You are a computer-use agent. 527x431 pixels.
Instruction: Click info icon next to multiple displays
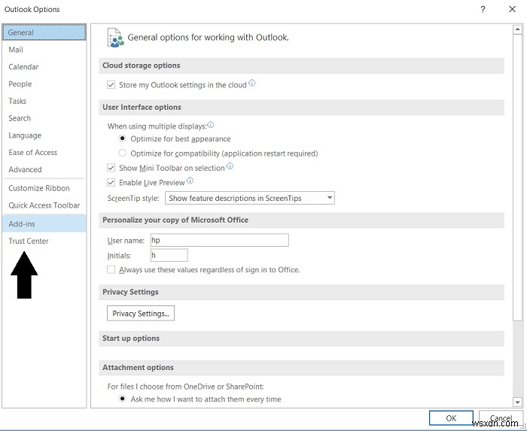pos(210,125)
